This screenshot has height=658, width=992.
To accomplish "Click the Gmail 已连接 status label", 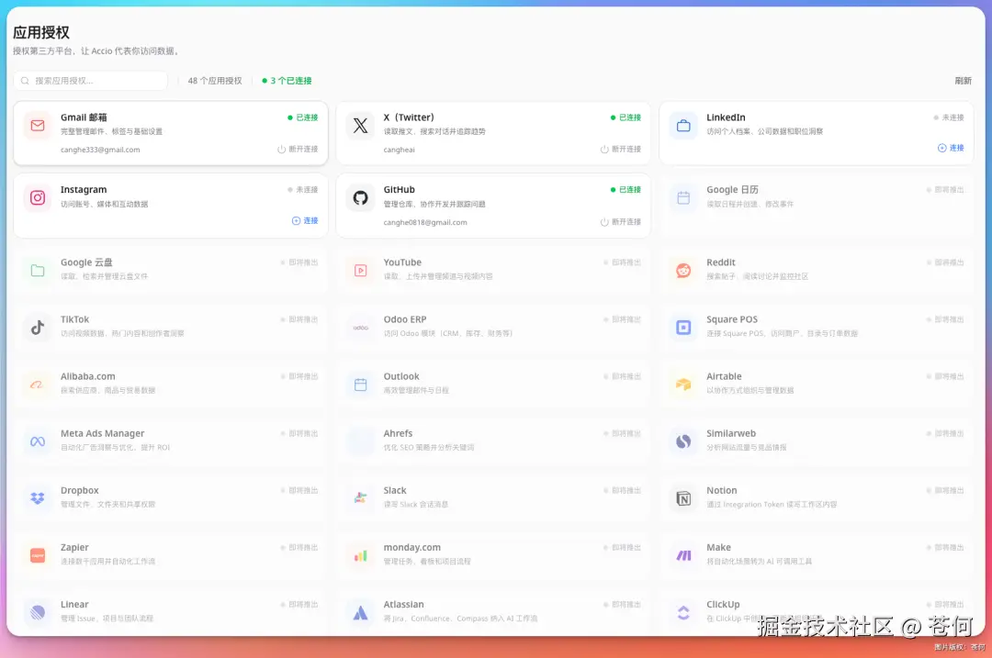I will 303,117.
